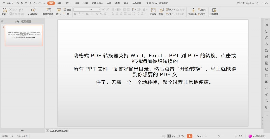The image size is (270, 139).
Task: Click the Shapes (形状) icon
Action: click(x=162, y=10)
